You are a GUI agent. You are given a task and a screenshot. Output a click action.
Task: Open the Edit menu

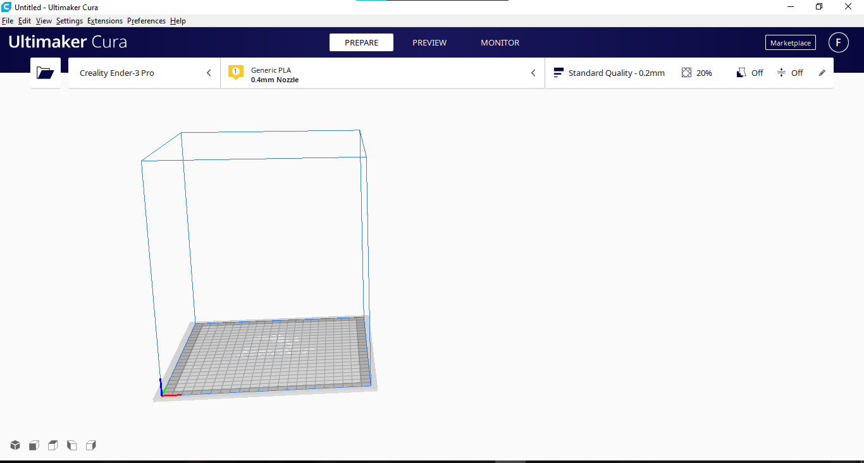tap(25, 21)
